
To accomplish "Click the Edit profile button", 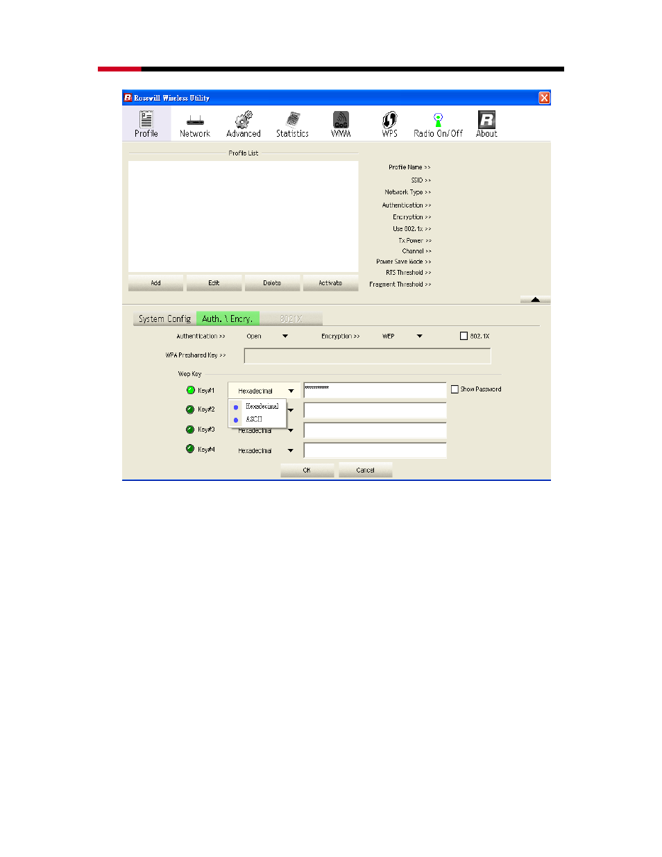I will [214, 282].
